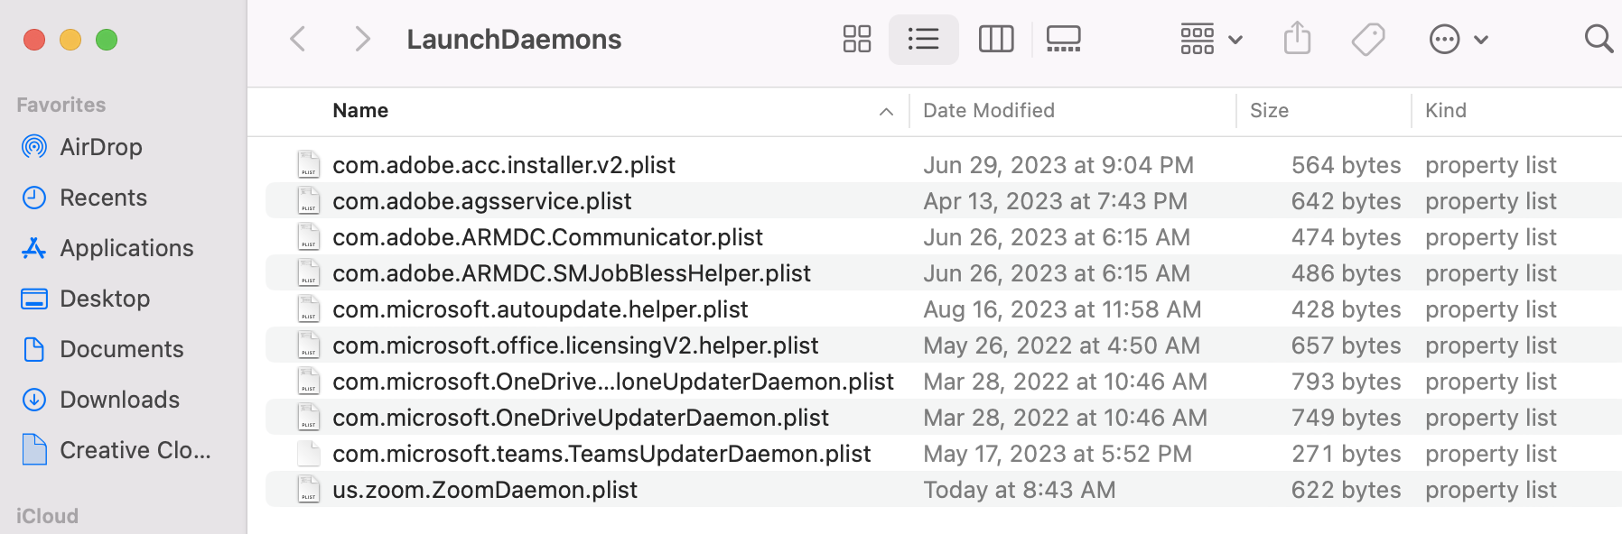
Task: Sort files by Date Modified
Action: (989, 111)
